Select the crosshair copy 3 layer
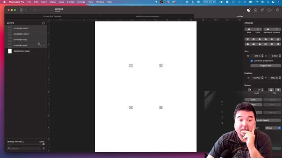Image resolution: width=282 pixels, height=158 pixels. (x=26, y=34)
